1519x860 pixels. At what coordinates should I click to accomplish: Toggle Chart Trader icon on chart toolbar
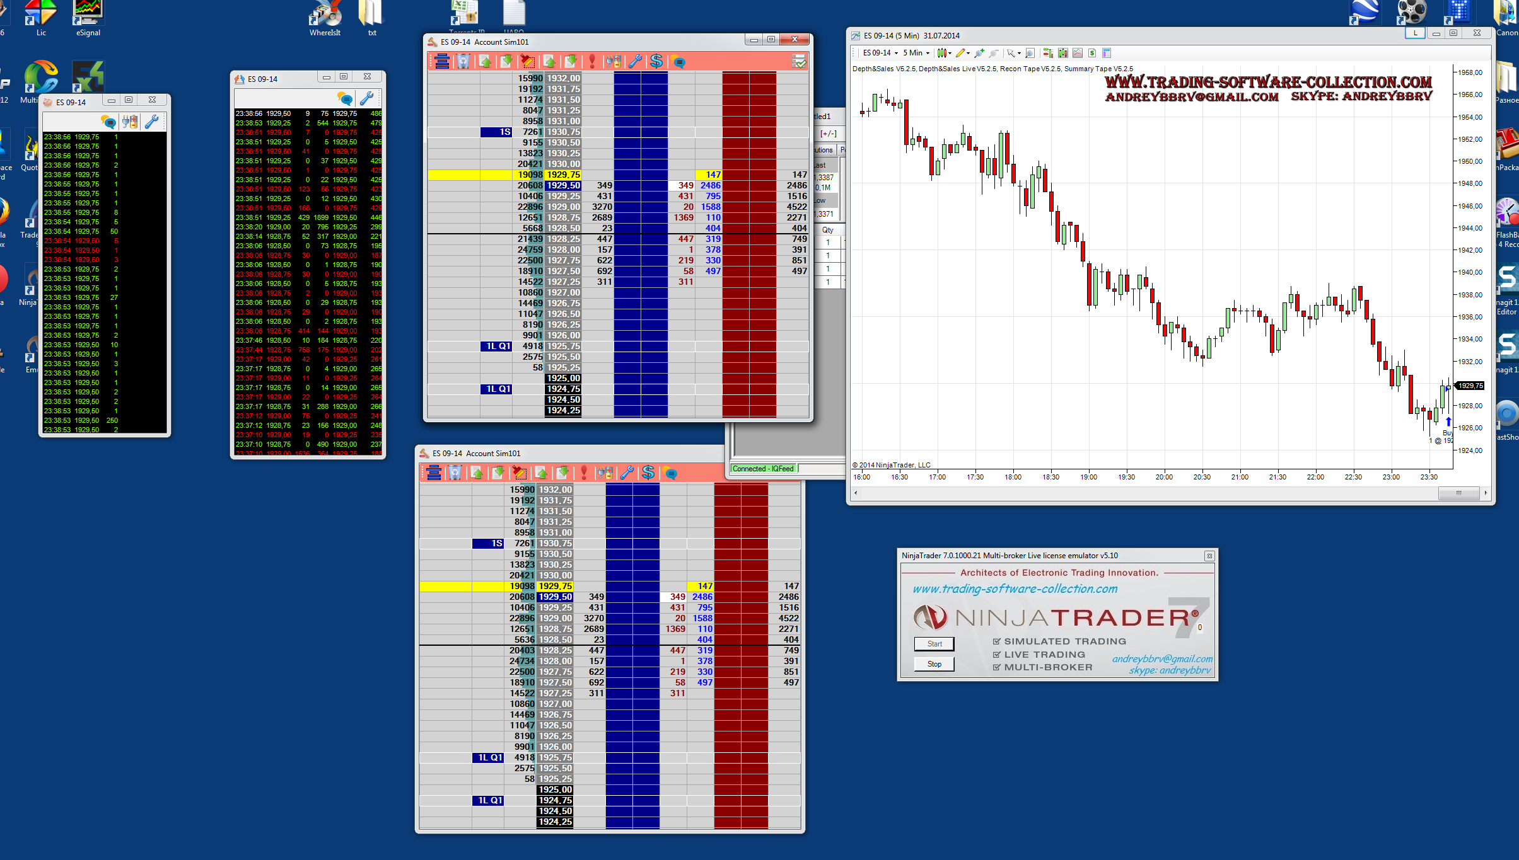pyautogui.click(x=1048, y=53)
